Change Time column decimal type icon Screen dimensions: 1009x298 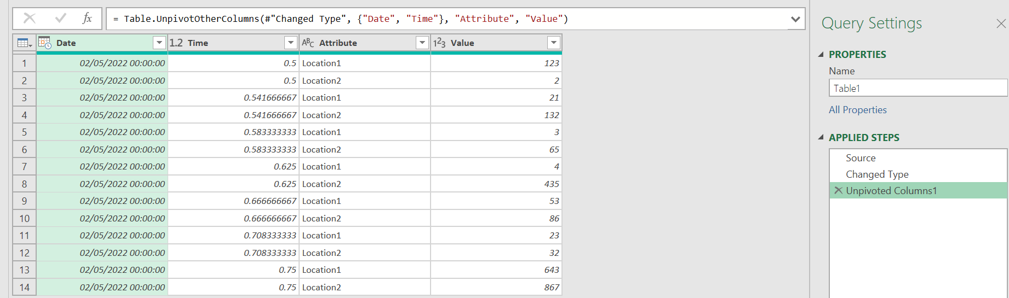[176, 43]
